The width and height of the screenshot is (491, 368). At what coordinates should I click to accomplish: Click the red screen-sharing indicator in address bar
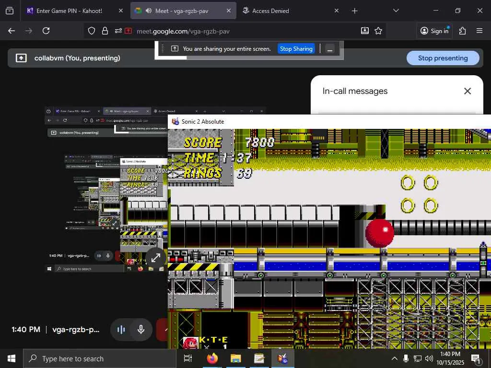tap(129, 31)
